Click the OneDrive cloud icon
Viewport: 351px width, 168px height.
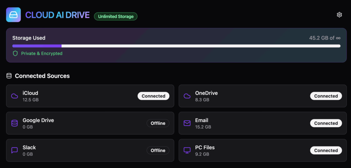pyautogui.click(x=187, y=96)
